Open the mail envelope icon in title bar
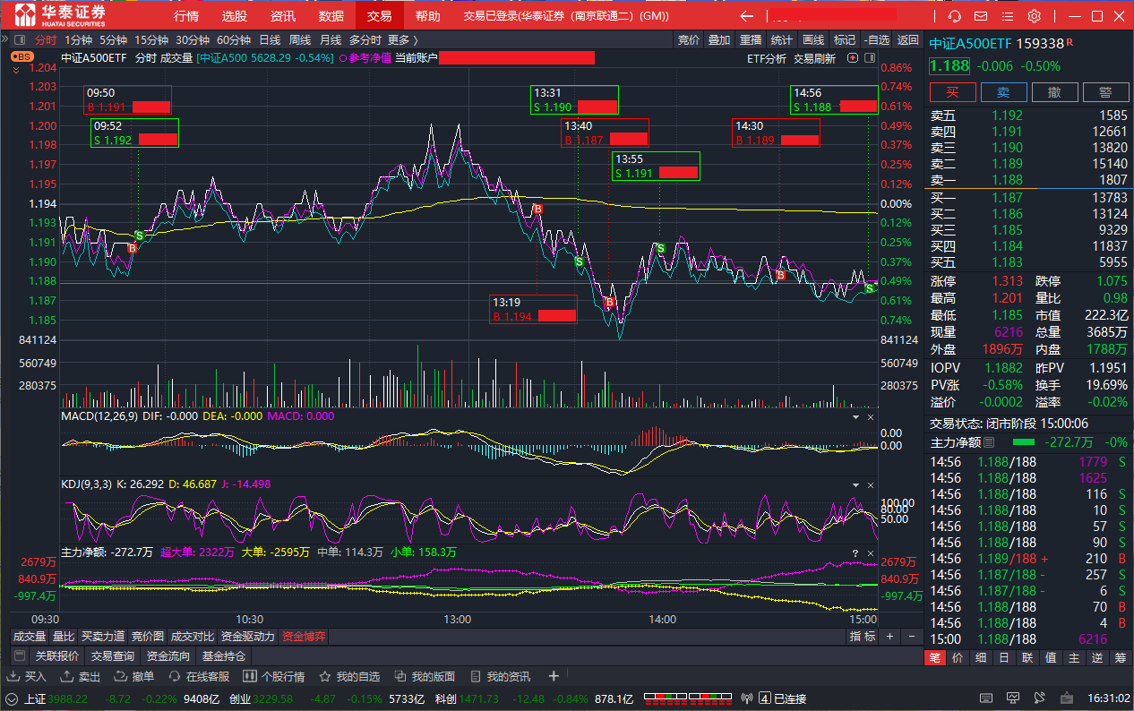 (x=981, y=16)
